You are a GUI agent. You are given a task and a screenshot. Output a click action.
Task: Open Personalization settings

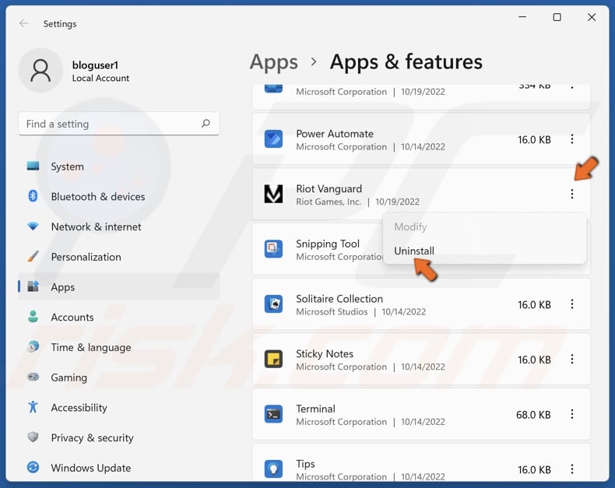pos(86,257)
